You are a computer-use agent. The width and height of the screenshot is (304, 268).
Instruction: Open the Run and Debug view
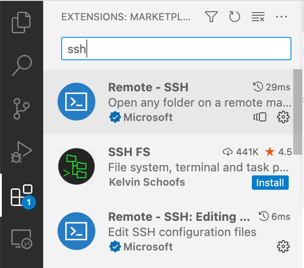pos(21,152)
